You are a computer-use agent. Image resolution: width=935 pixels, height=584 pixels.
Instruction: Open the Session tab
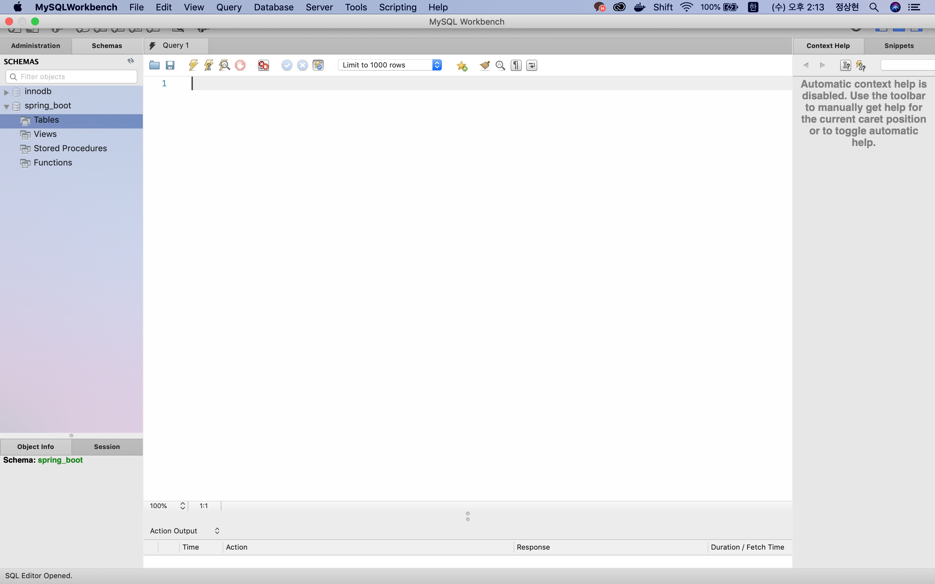click(106, 446)
